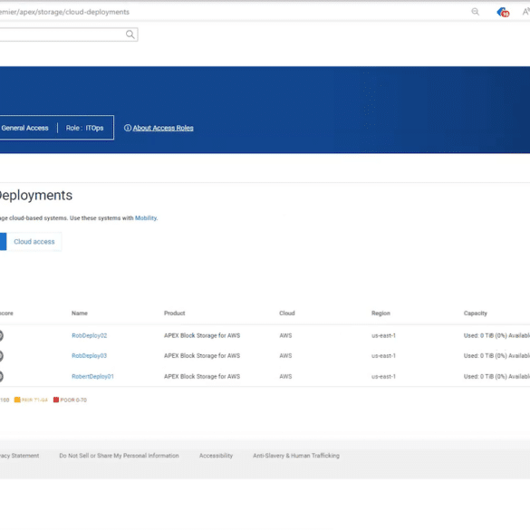Sort by the Name column header
This screenshot has width=530, height=530.
click(80, 313)
